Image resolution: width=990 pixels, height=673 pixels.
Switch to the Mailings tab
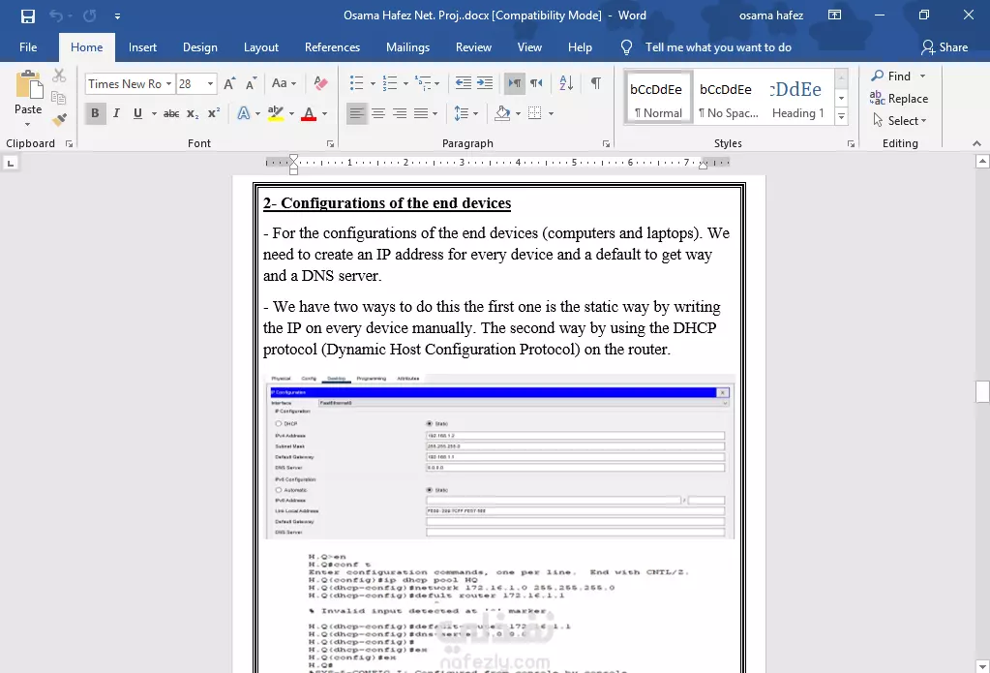coord(407,47)
